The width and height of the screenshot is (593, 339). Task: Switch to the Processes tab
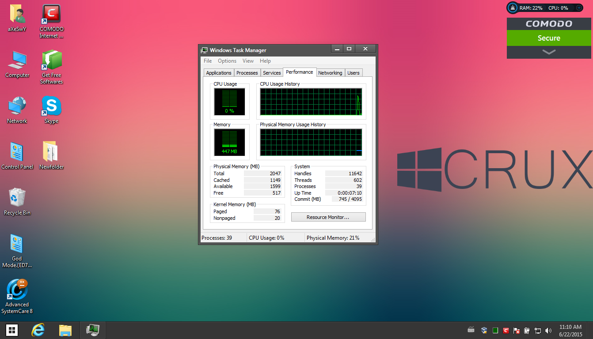click(x=247, y=73)
